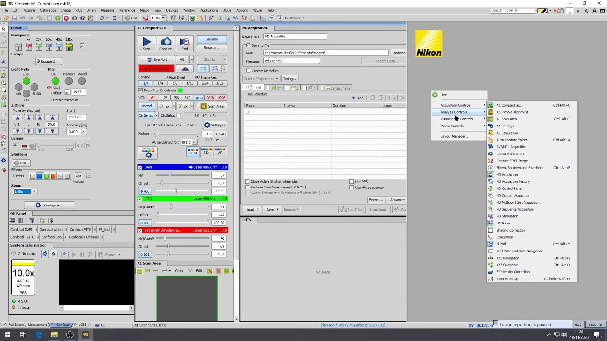
Task: Click the PFS Memory button
Action: (69, 81)
